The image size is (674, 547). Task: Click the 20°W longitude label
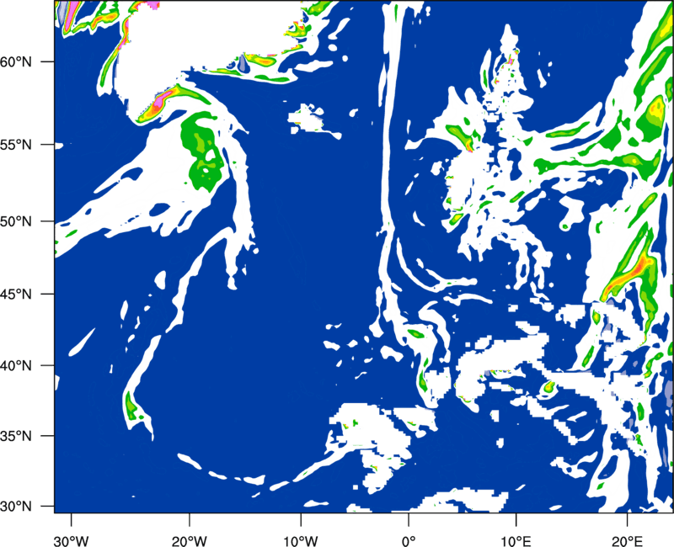190,541
